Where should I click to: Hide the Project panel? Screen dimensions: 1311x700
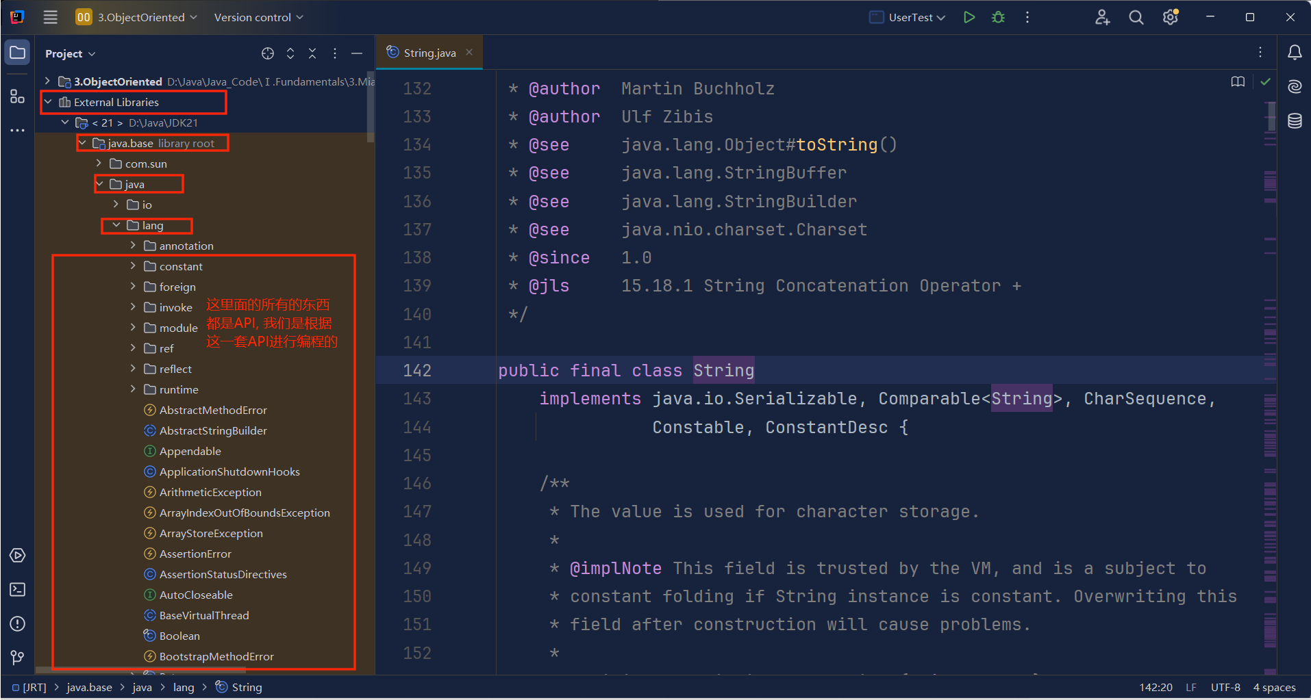click(x=357, y=53)
